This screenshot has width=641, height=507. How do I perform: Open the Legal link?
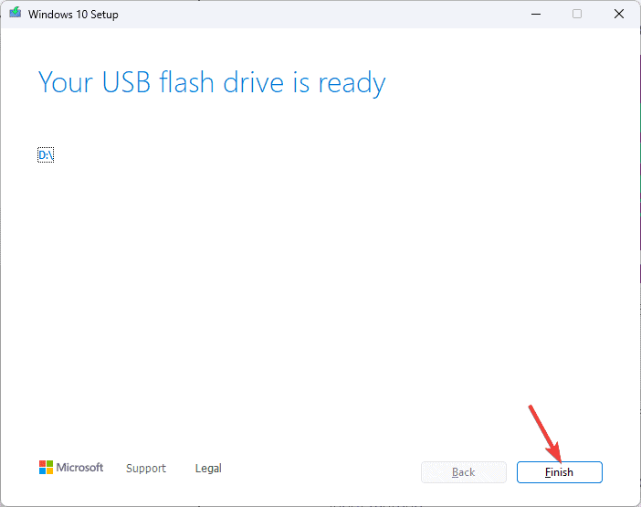pos(208,468)
